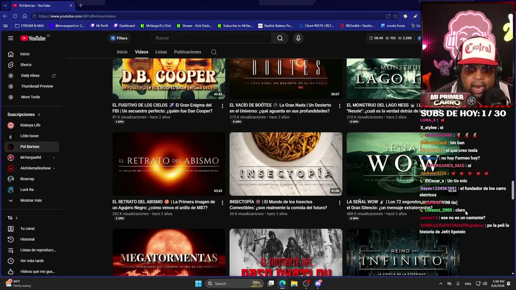
Task: Open More Tools in the sidebar
Action: tap(31, 97)
